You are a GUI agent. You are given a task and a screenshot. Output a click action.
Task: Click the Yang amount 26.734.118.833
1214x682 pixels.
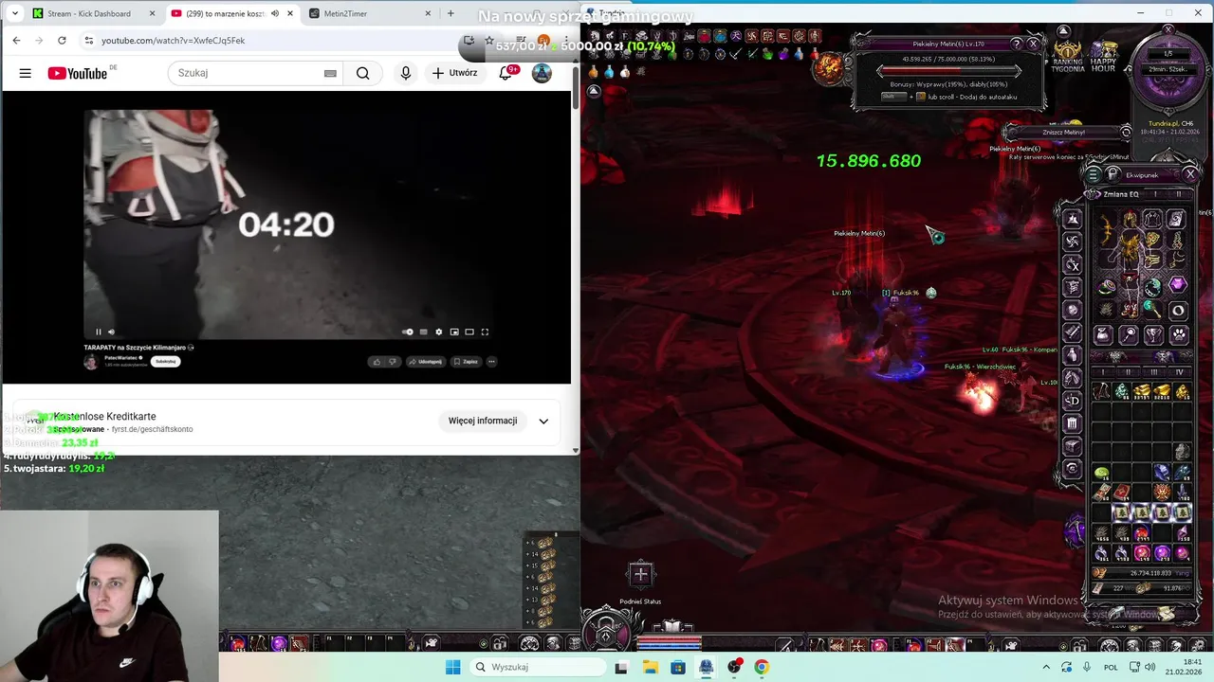1150,573
